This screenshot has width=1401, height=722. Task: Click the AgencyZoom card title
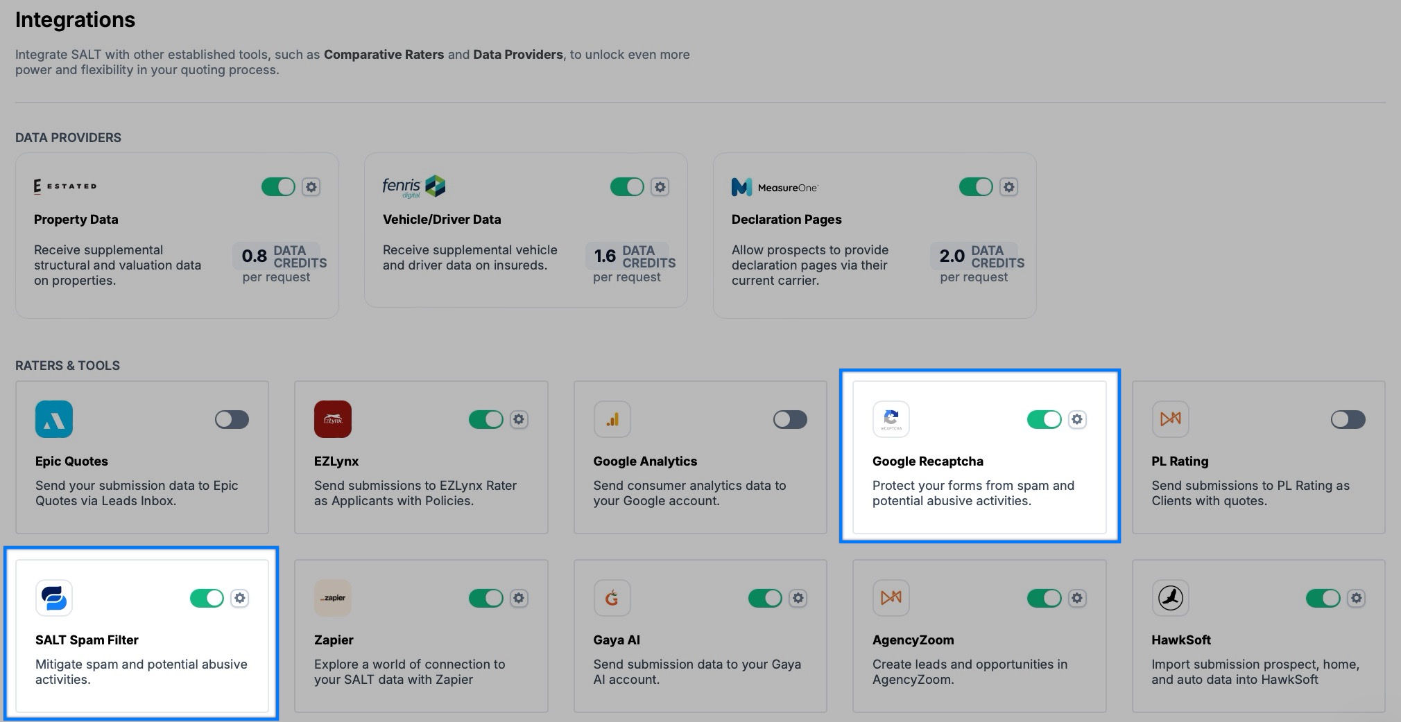pos(913,640)
